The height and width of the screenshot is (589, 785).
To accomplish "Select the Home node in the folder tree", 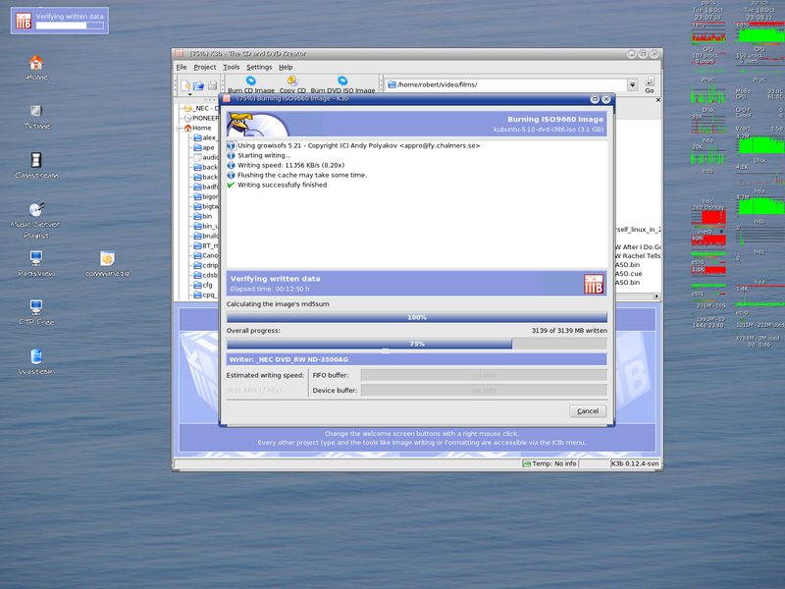I will click(197, 128).
